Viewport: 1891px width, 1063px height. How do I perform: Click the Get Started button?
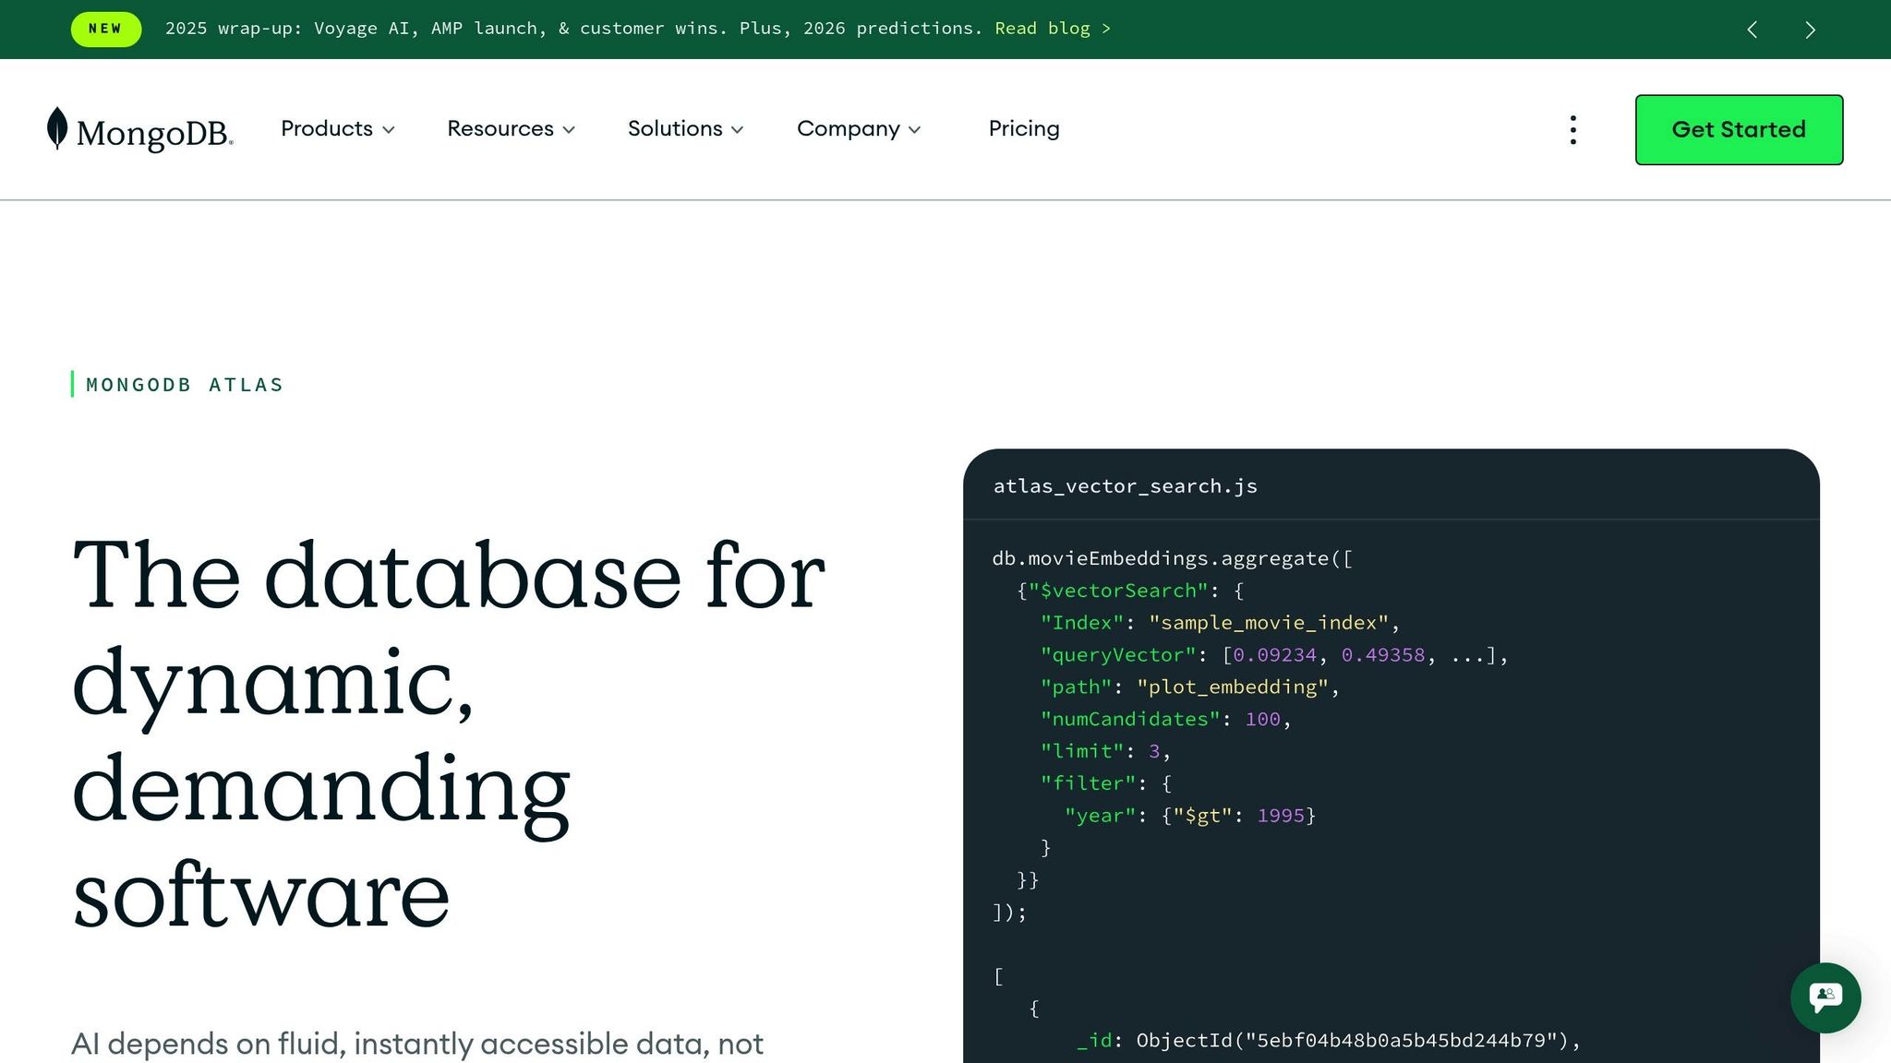click(1739, 130)
